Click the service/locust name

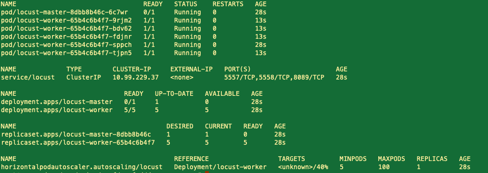point(28,78)
